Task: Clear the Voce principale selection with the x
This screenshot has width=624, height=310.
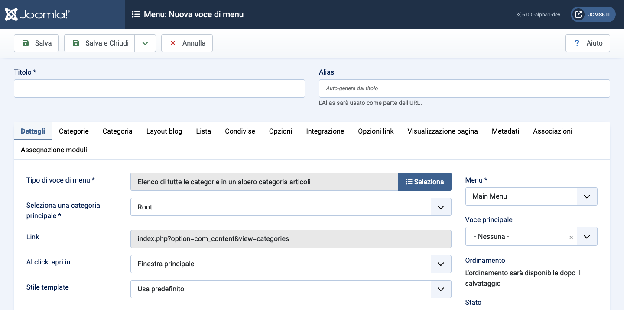Action: [x=571, y=237]
